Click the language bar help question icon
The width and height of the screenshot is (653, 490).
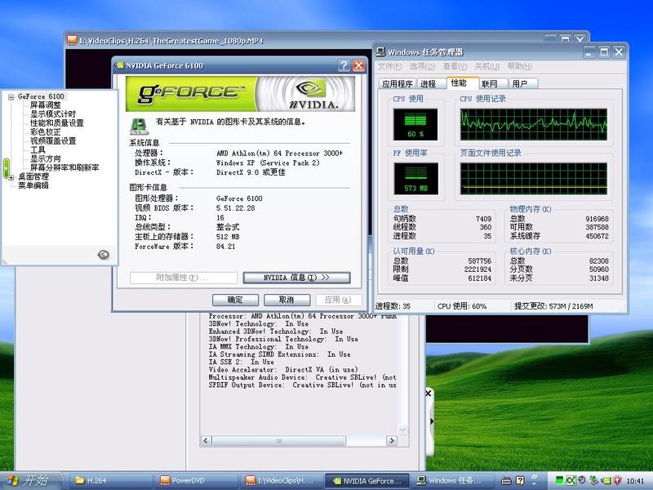pos(520,480)
